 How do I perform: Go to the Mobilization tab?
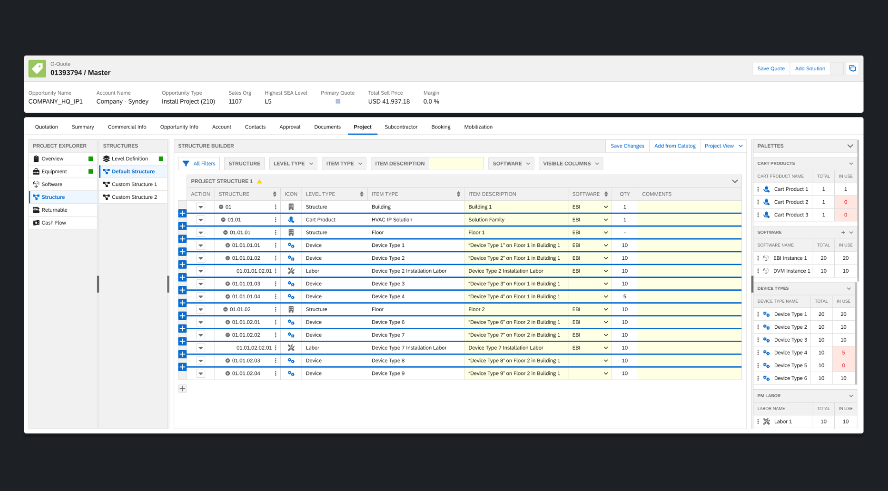pos(478,127)
